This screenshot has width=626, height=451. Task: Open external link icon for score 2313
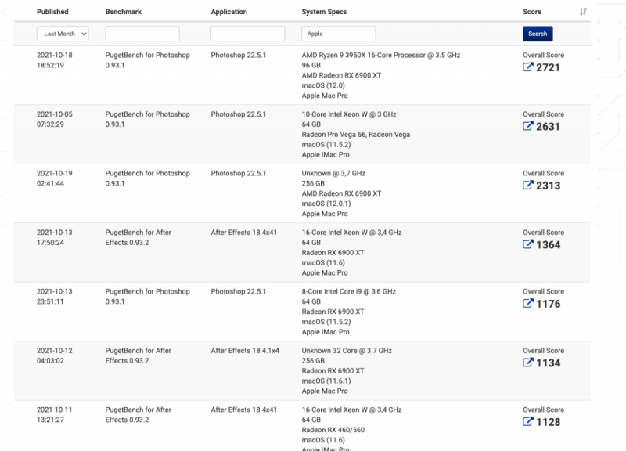coord(528,186)
